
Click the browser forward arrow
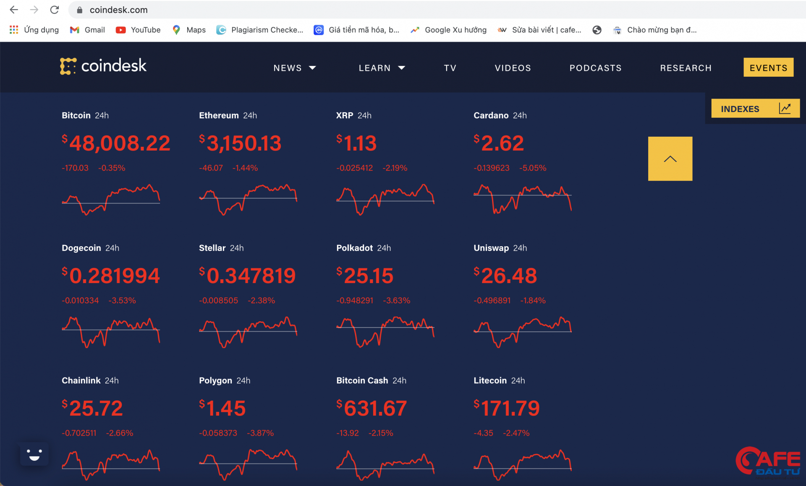(34, 10)
